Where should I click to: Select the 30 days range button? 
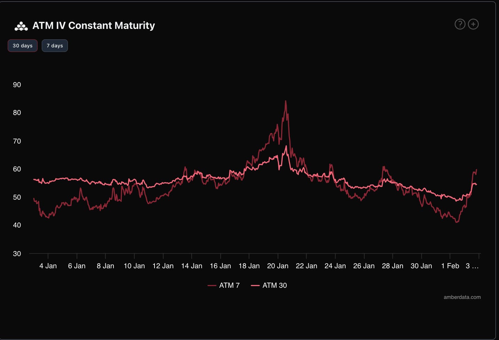23,46
